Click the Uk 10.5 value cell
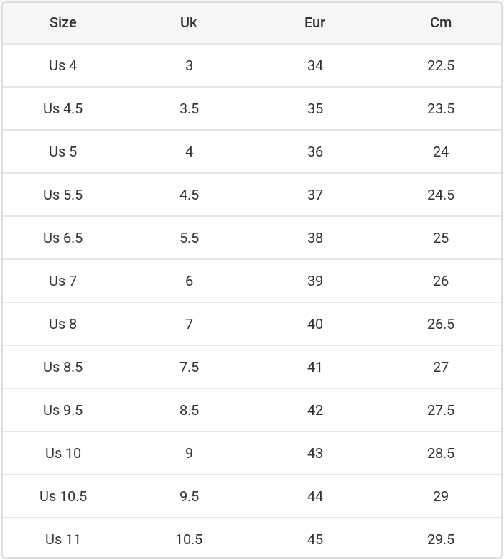This screenshot has height=560, width=504. click(x=189, y=539)
